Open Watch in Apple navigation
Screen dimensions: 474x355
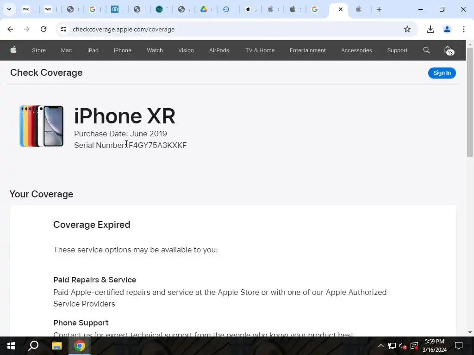(155, 50)
